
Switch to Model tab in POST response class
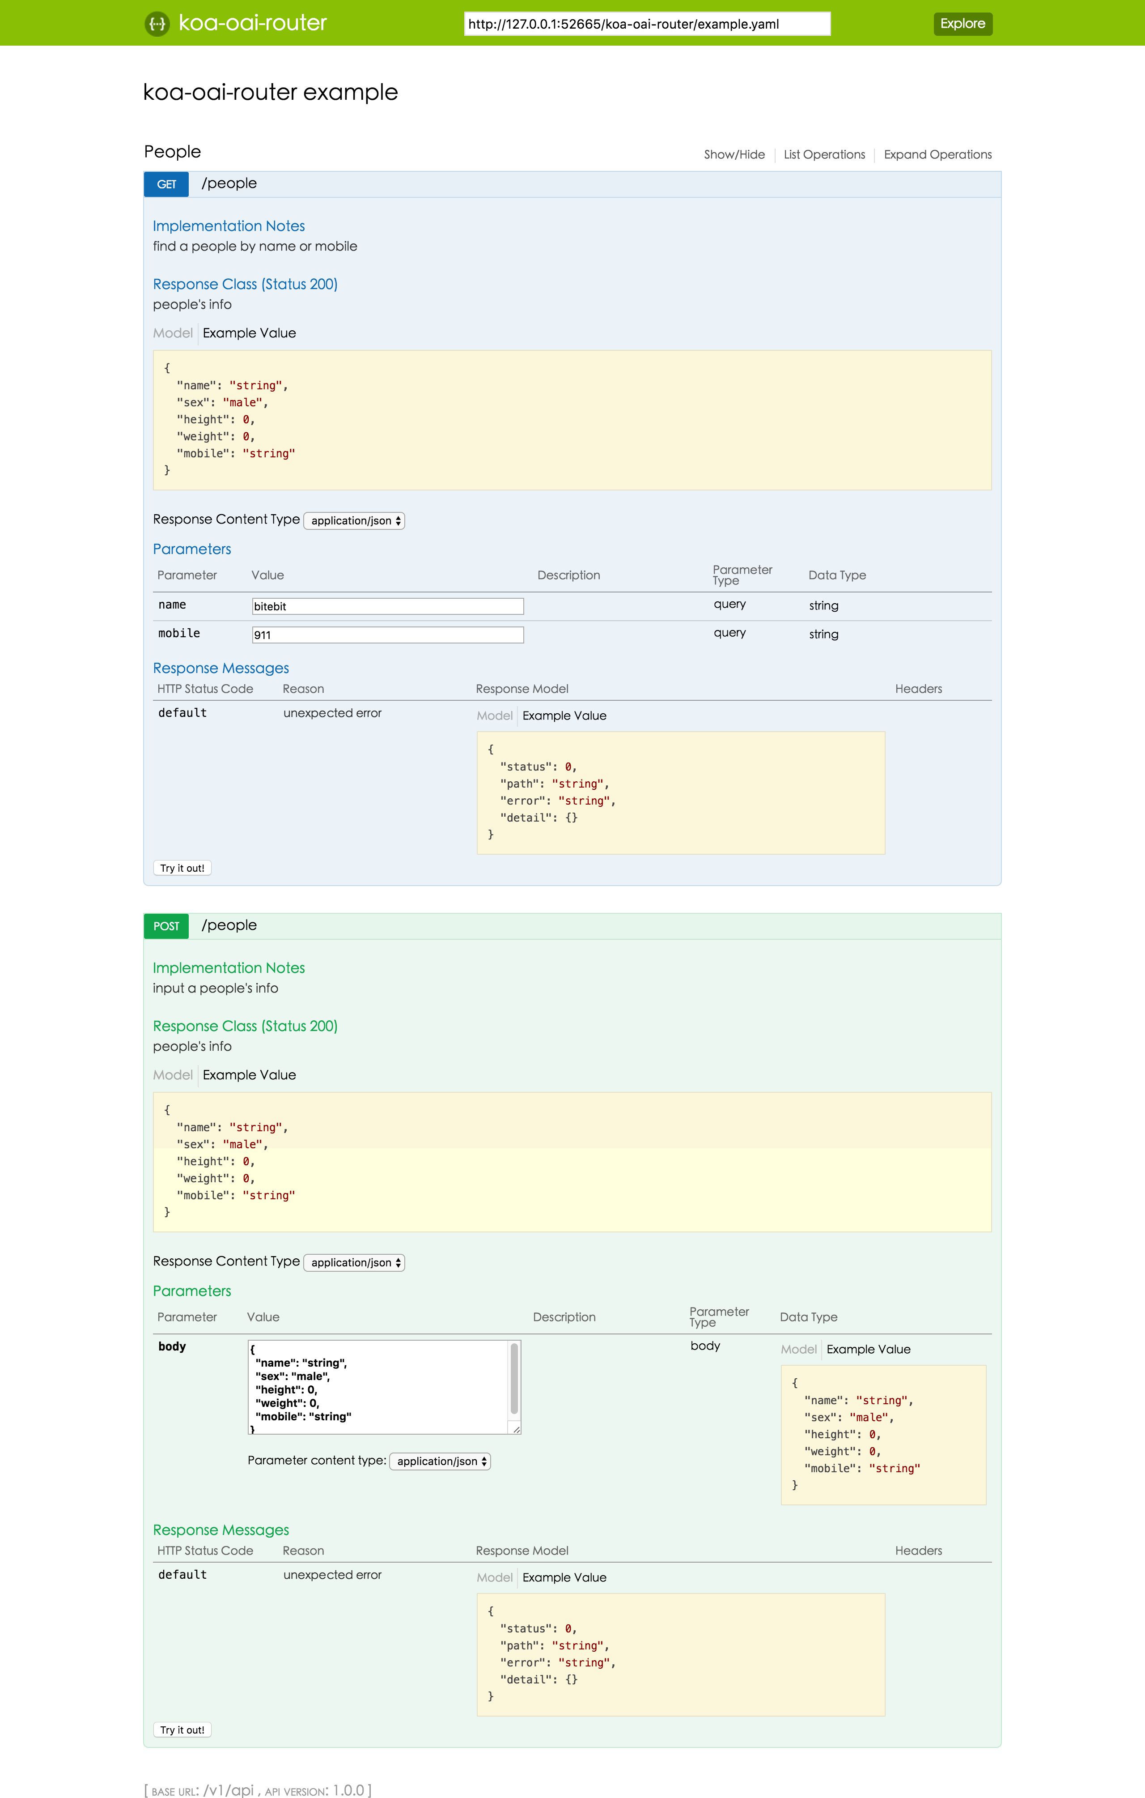point(173,1075)
